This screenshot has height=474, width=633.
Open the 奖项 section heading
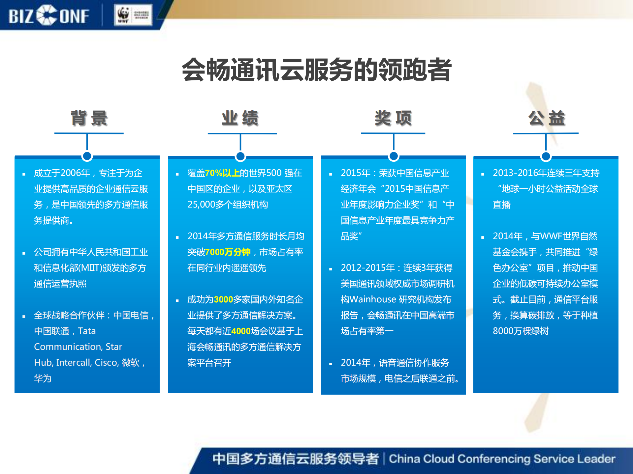tap(393, 118)
